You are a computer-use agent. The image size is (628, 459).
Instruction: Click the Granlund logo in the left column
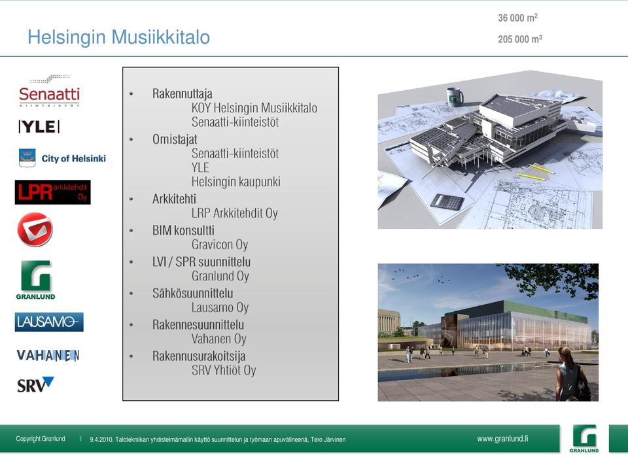pos(35,280)
